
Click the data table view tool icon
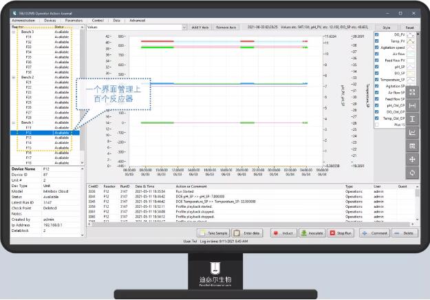point(412,146)
